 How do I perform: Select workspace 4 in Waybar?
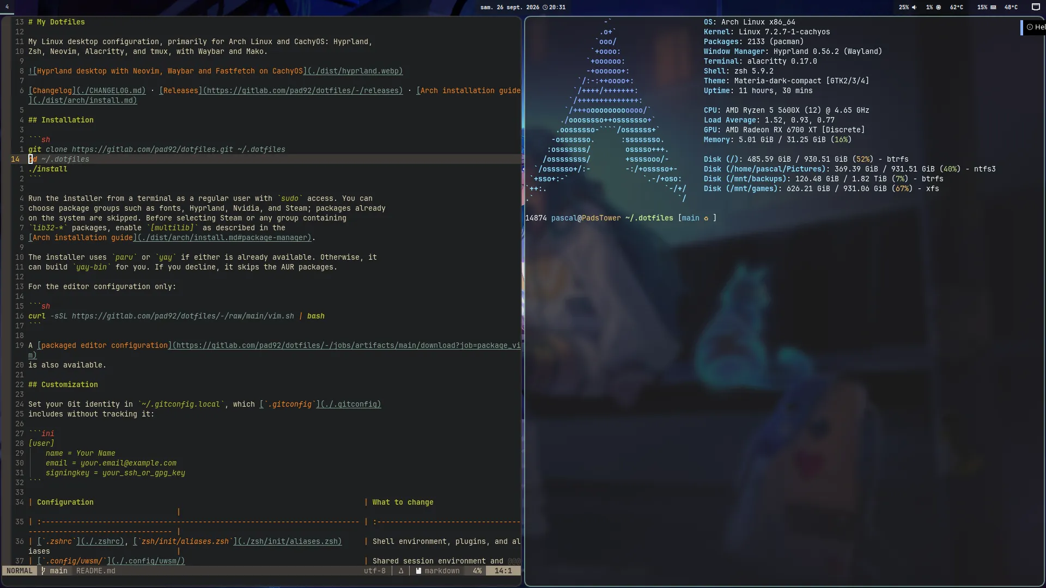7,7
